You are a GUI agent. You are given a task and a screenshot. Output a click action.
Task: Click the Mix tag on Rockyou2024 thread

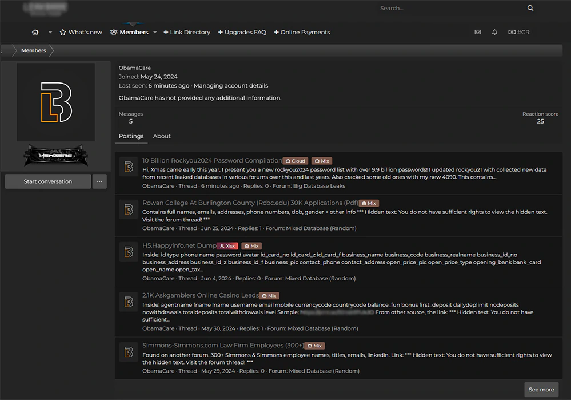(x=322, y=161)
